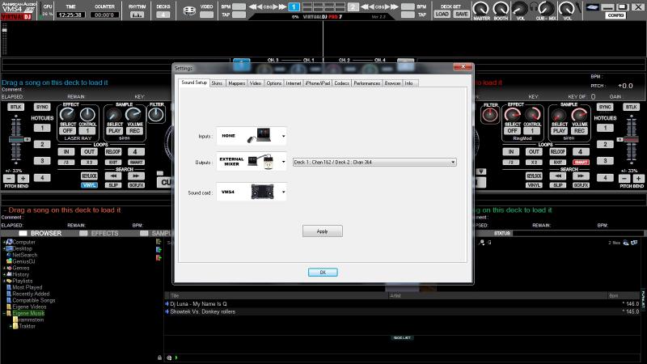Image resolution: width=647 pixels, height=364 pixels.
Task: Click right deck sample VOLUME knob
Action: coord(578,115)
